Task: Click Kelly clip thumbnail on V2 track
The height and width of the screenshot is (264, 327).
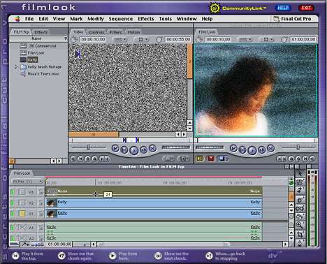Action: click(x=52, y=203)
